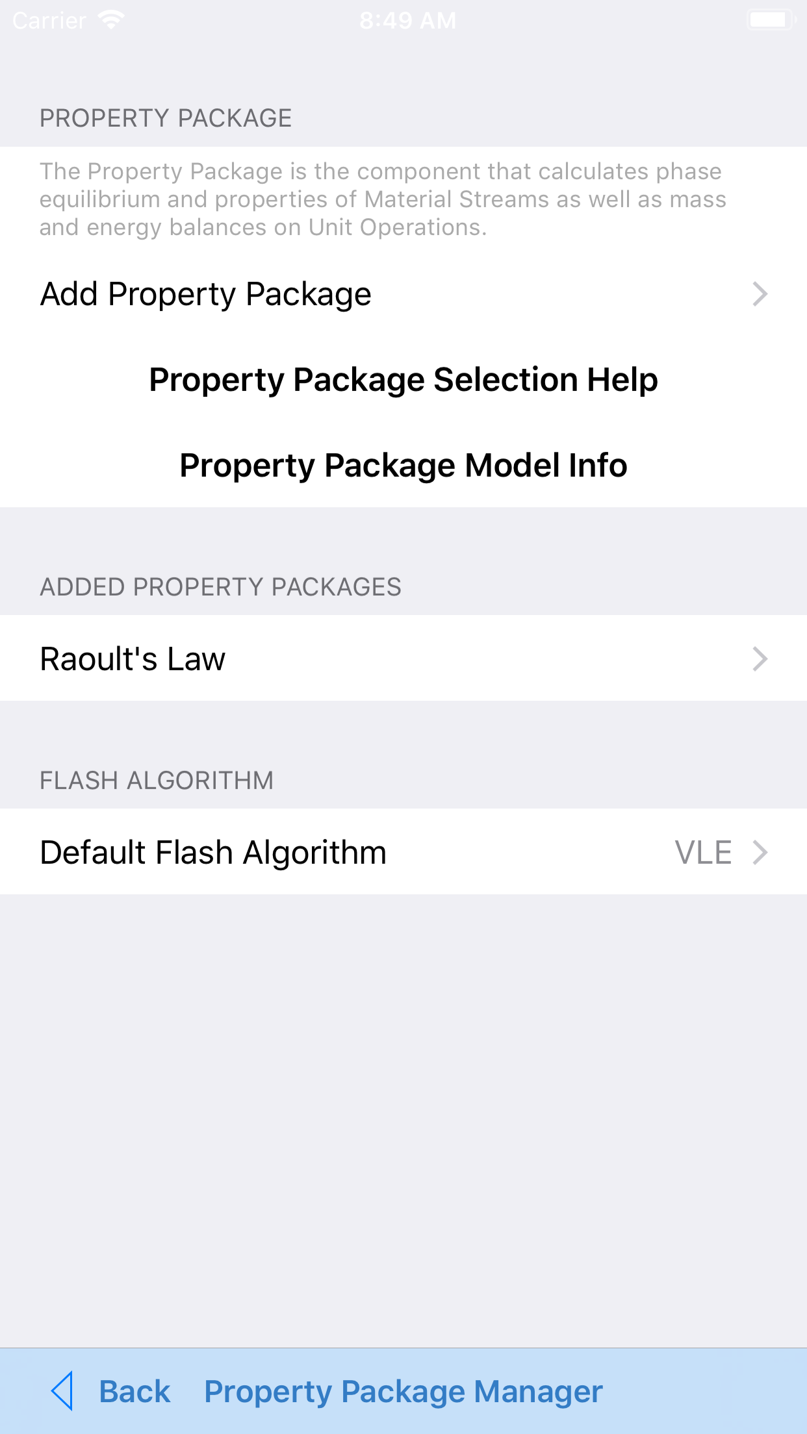Screen dimensions: 807x1434
Task: Click the chevron next to VLE
Action: 760,852
